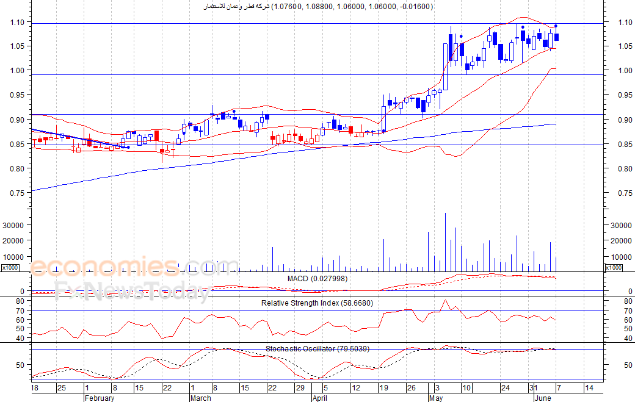635x402 pixels.
Task: Click the April month label
Action: [x=319, y=398]
